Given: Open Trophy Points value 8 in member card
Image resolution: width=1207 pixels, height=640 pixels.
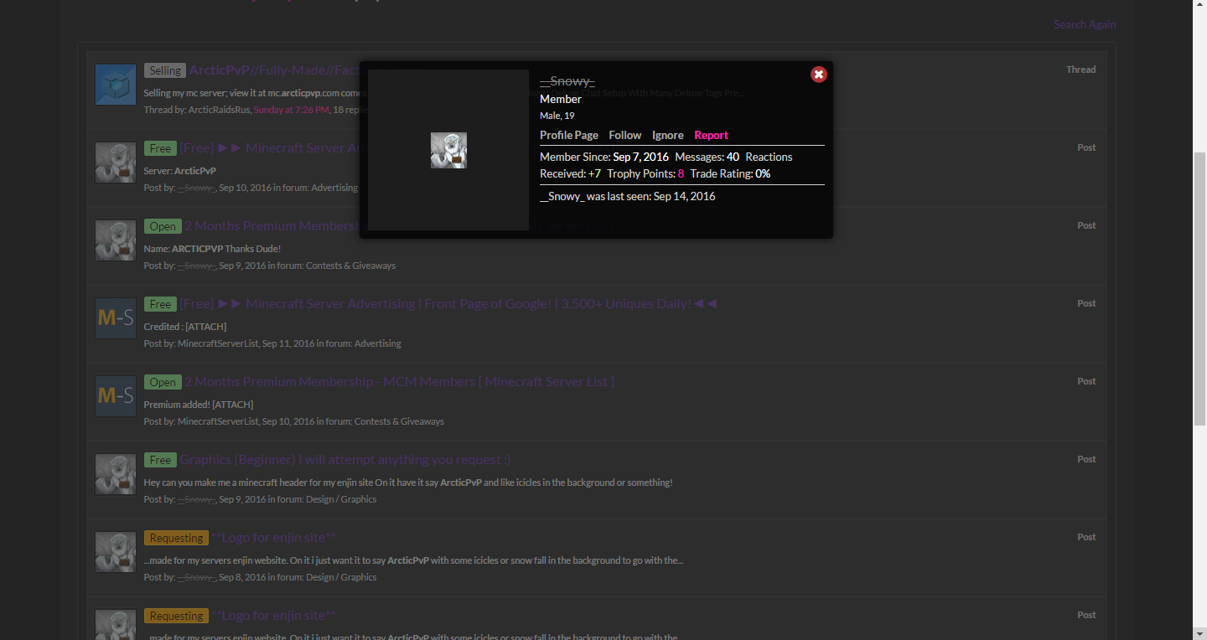Looking at the screenshot, I should coord(681,173).
